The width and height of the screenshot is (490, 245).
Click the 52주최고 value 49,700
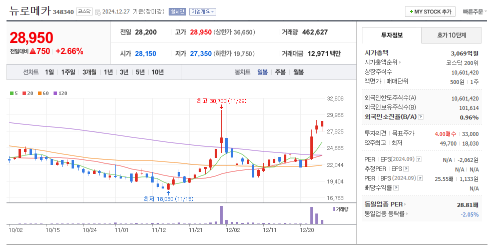point(448,143)
